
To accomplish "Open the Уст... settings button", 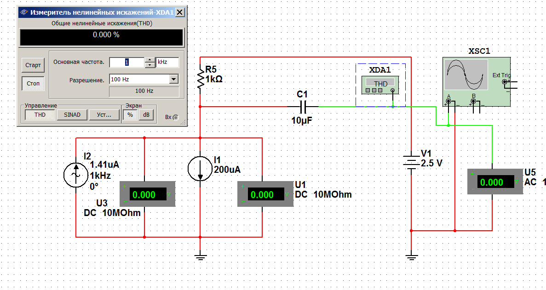I will pyautogui.click(x=104, y=115).
